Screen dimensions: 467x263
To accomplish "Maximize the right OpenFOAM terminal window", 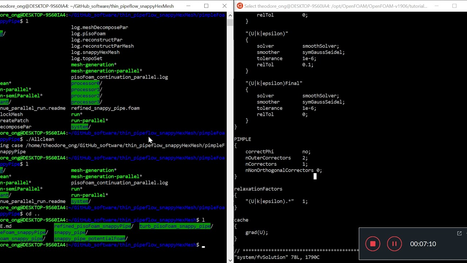I will (x=454, y=6).
